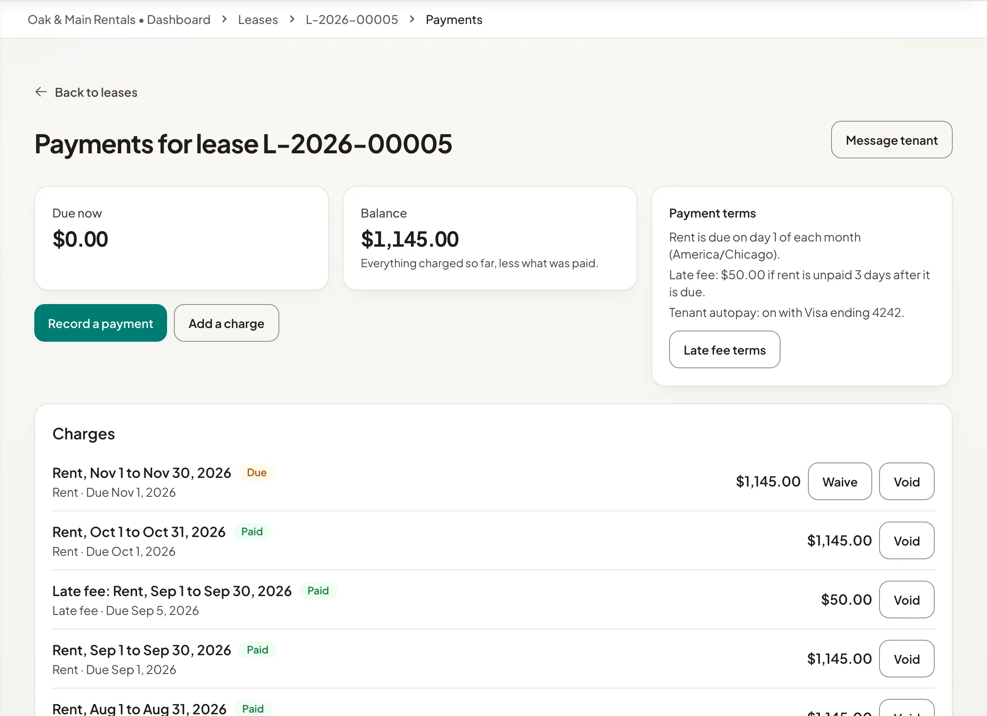Click the $50.00 late fee amount
This screenshot has height=716, width=987.
[846, 600]
